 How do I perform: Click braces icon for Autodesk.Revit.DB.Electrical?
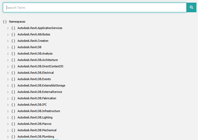[x=13, y=73]
